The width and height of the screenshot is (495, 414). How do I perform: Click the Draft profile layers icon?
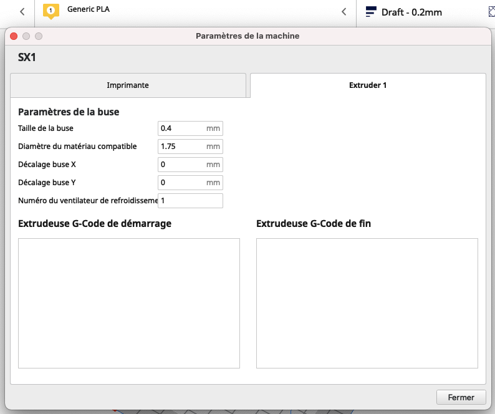point(370,12)
